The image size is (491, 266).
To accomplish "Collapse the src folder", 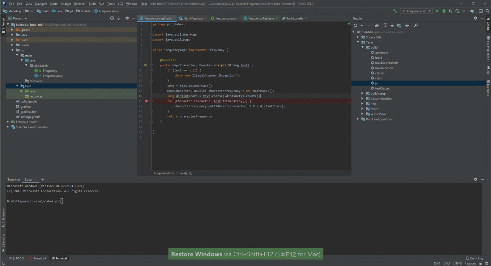I will point(12,50).
